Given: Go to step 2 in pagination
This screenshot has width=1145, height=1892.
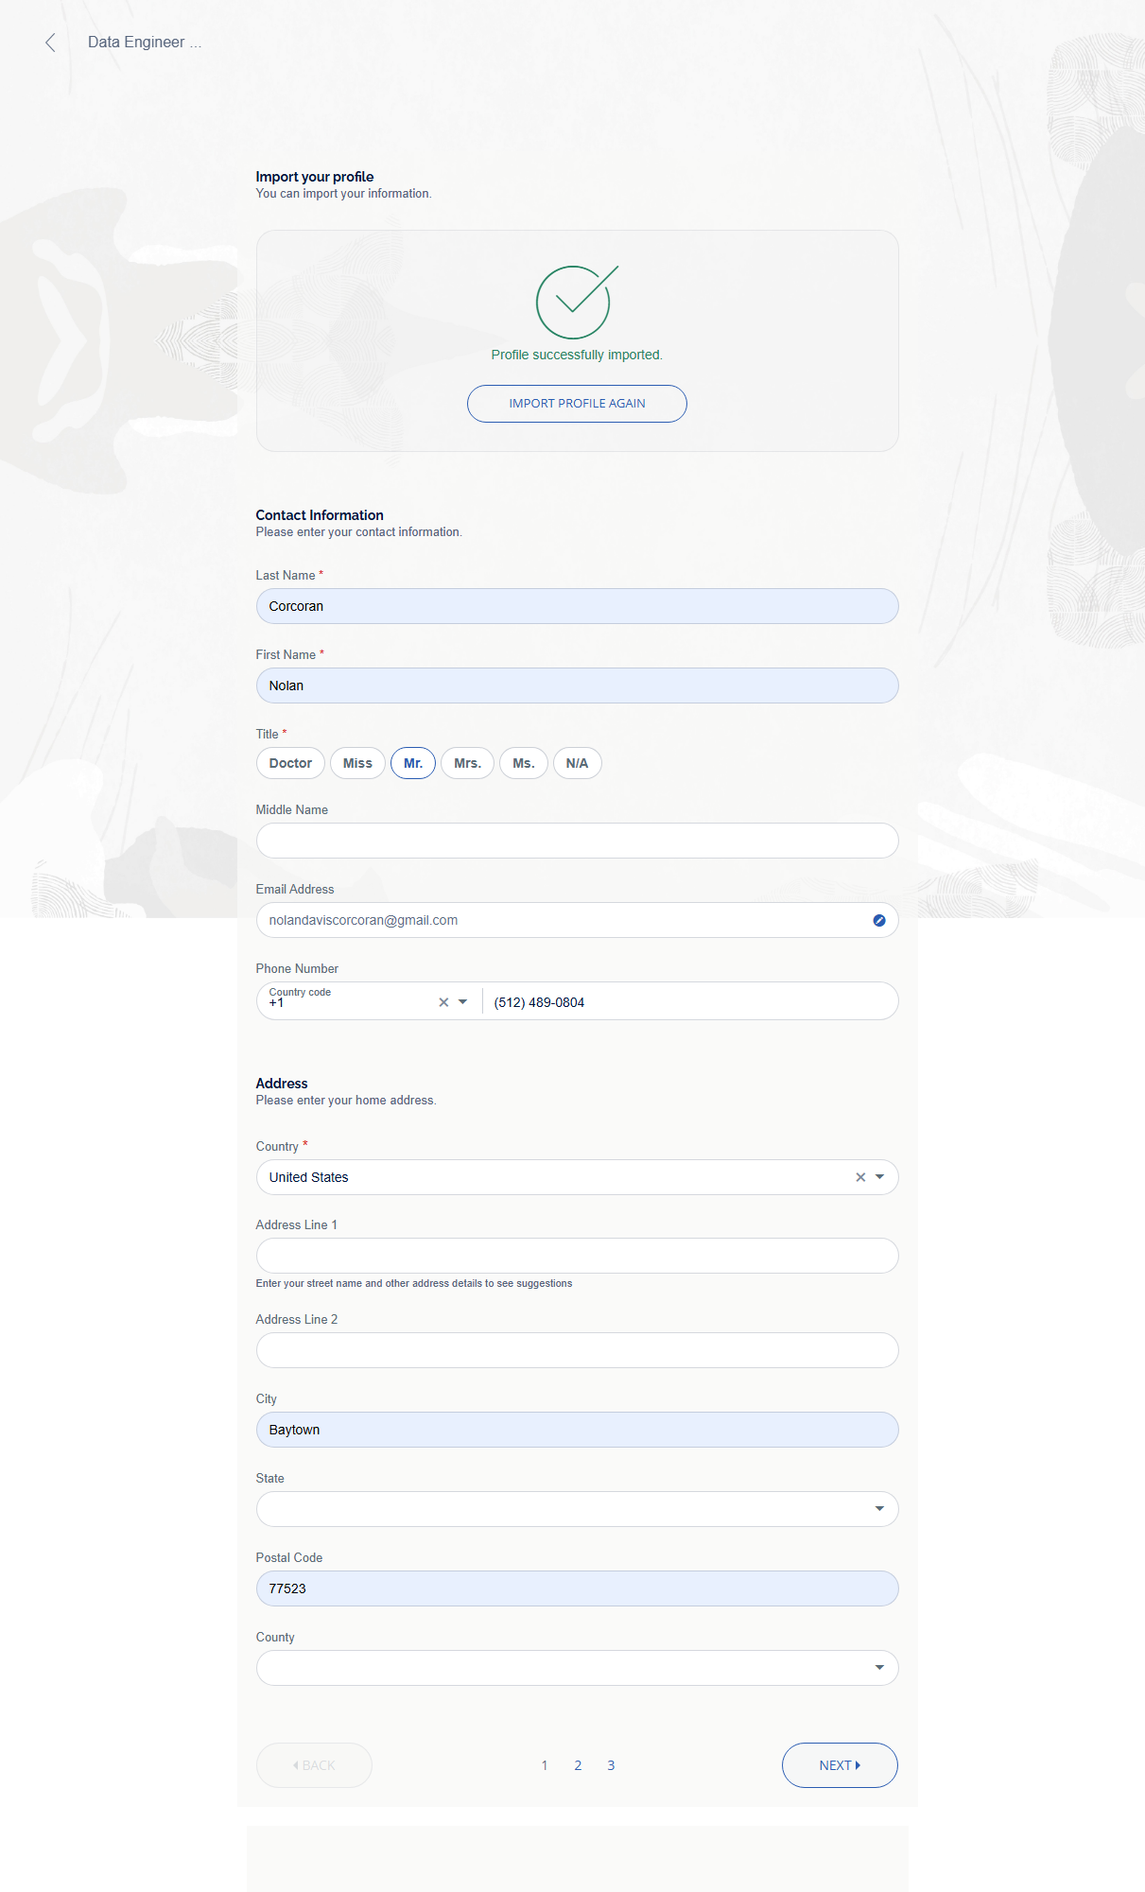Looking at the screenshot, I should click(x=578, y=1765).
